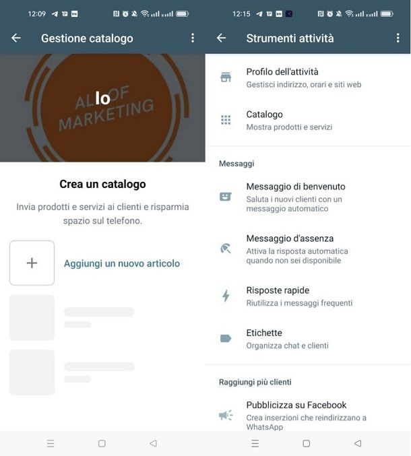
Task: Tap the recent apps button on right phone
Action: (x=255, y=443)
